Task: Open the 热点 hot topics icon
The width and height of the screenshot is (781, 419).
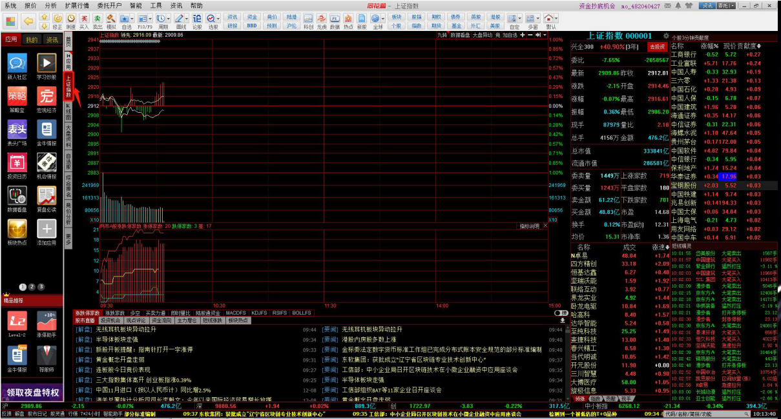Action: (348, 21)
